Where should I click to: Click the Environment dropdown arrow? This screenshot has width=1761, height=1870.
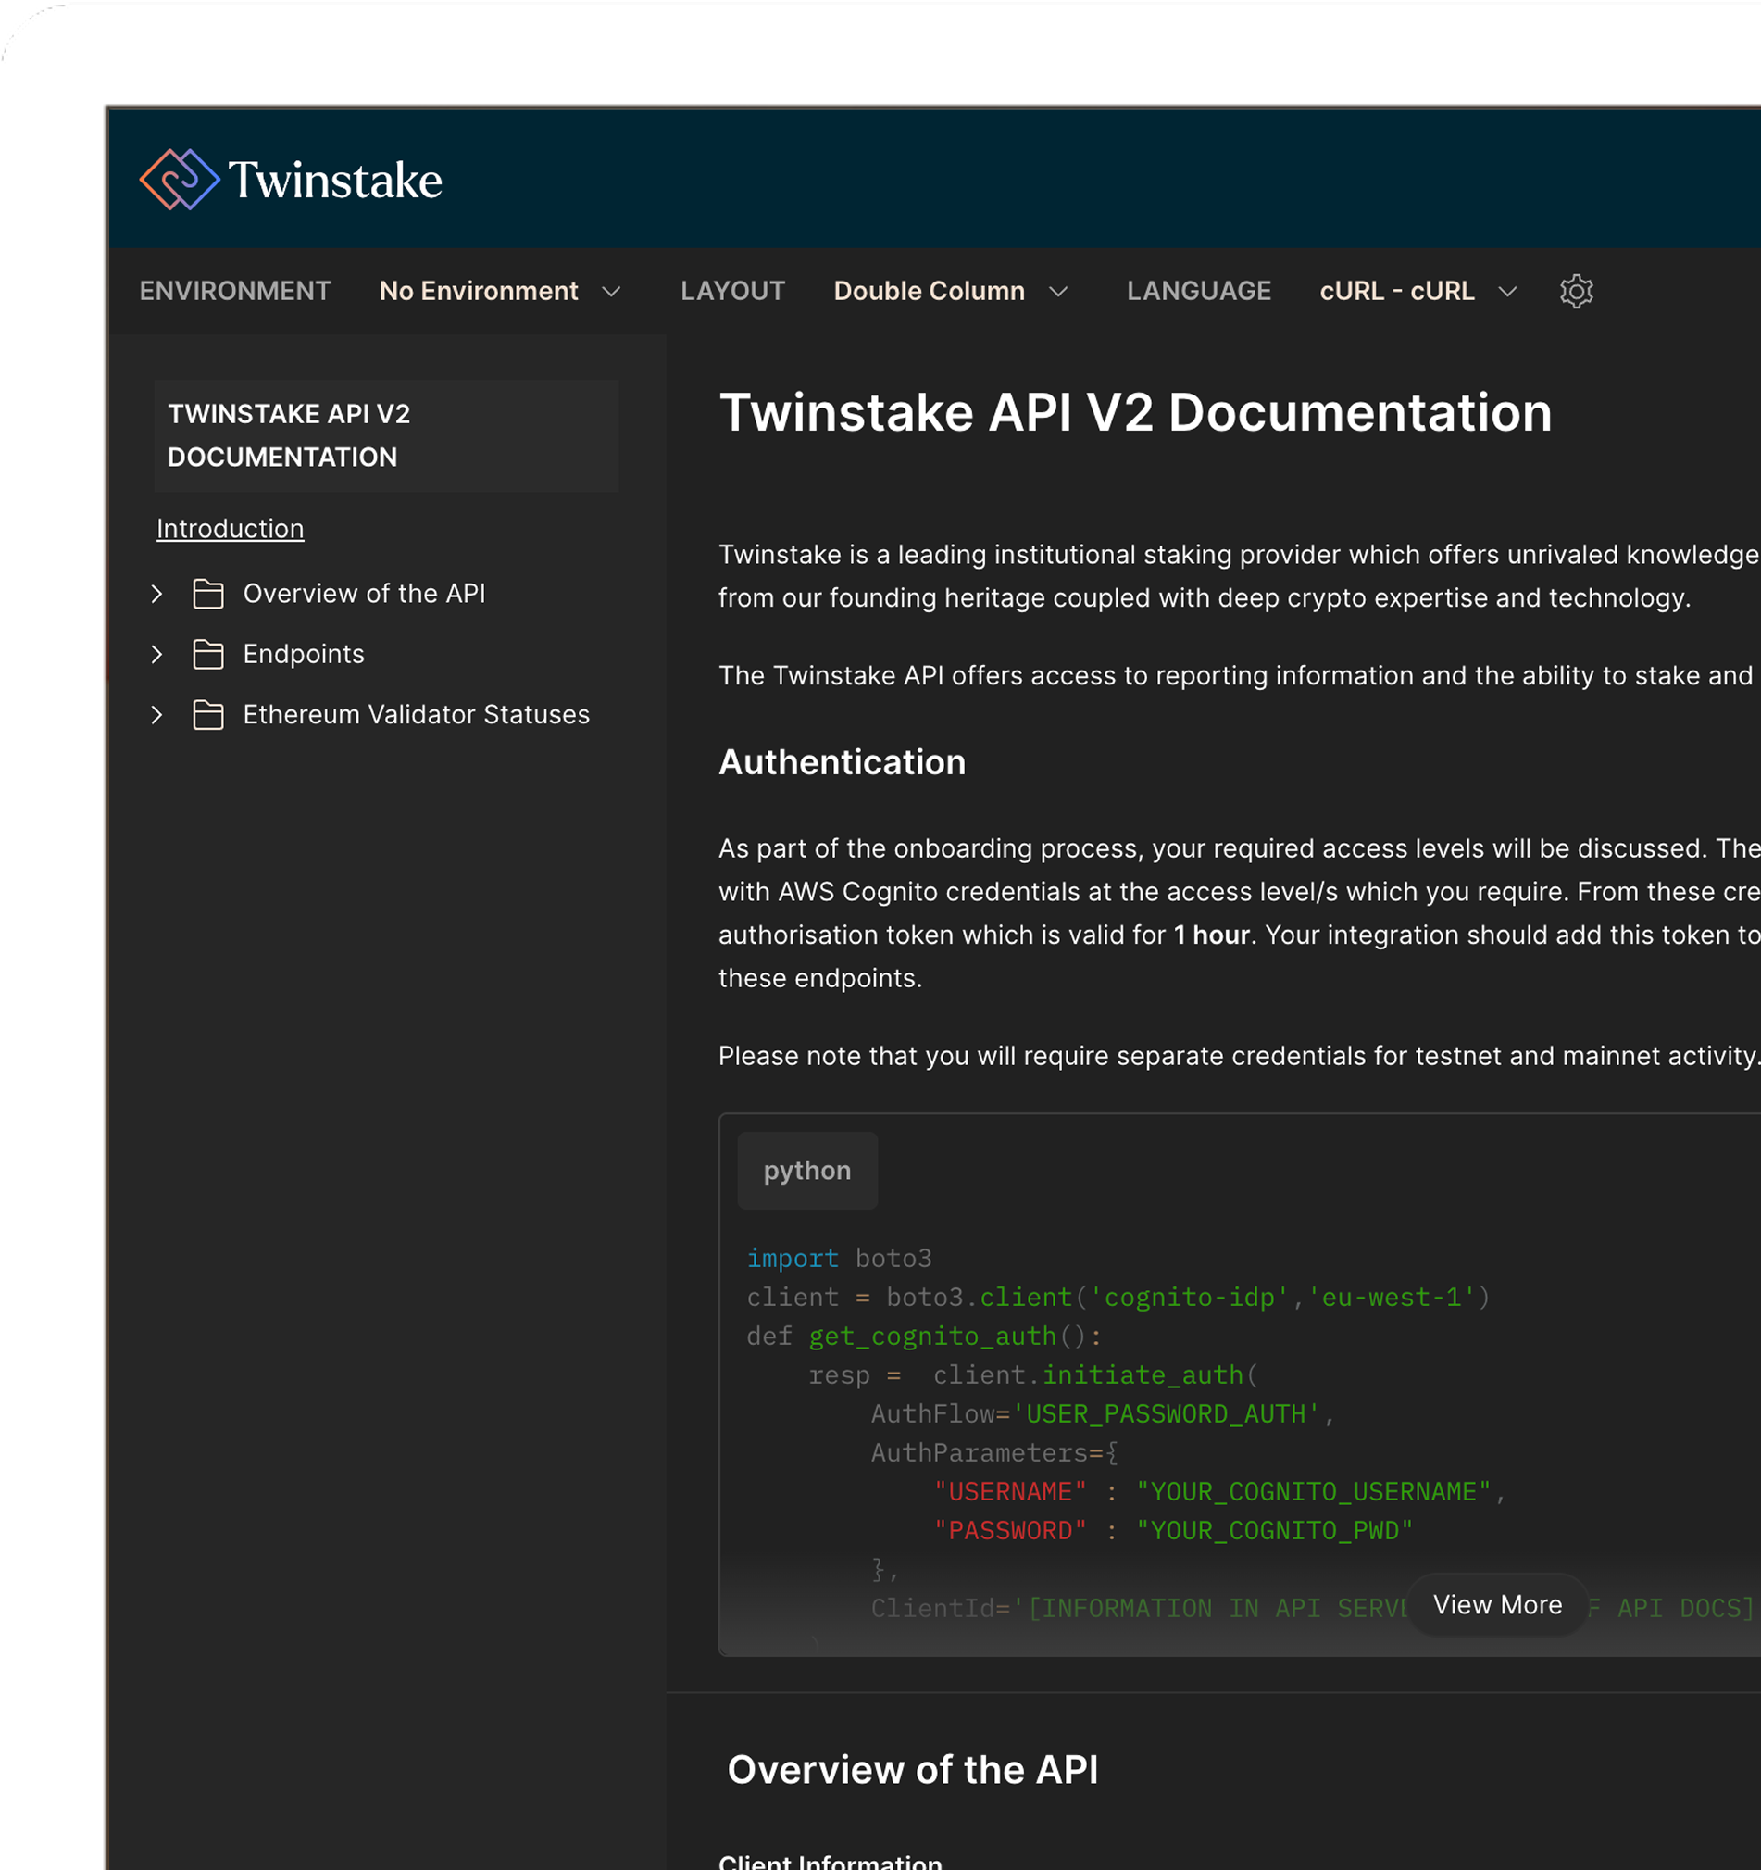coord(611,292)
